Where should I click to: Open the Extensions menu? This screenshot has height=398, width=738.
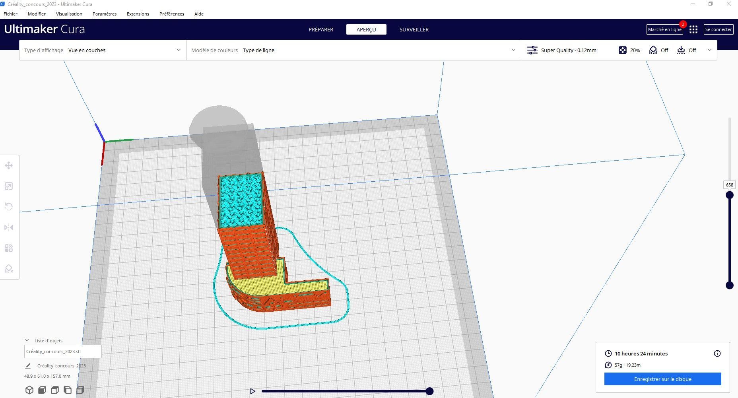(x=138, y=14)
